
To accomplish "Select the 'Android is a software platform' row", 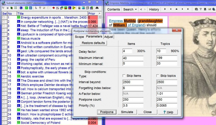I will coord(46,43).
